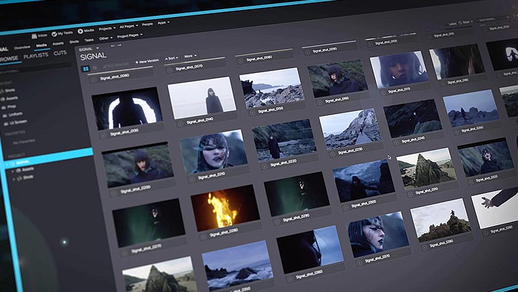Go forward with the right arrow icon
The image size is (518, 292).
119,45
